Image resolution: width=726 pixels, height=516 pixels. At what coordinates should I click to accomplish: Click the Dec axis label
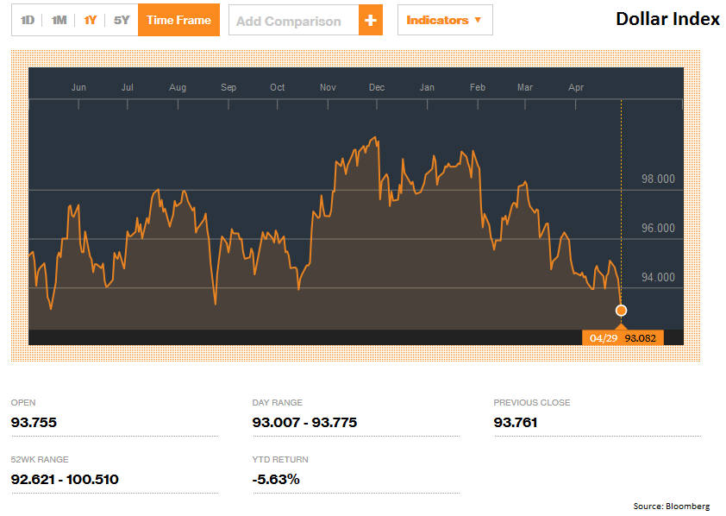pyautogui.click(x=377, y=87)
